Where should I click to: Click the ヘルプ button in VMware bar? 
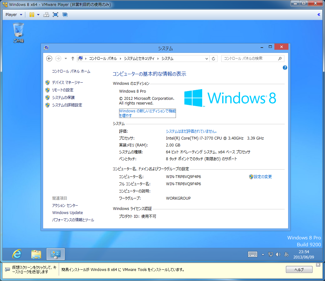(299, 270)
